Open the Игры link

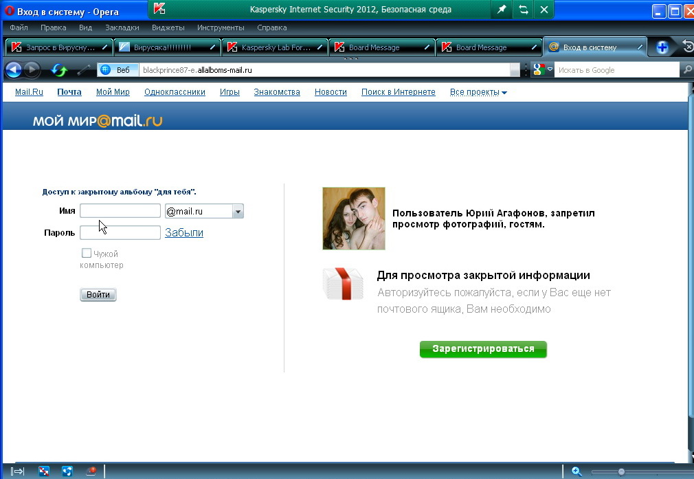pos(230,92)
